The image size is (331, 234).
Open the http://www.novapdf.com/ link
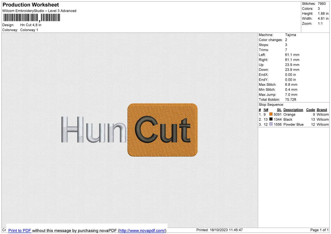[x=142, y=230]
